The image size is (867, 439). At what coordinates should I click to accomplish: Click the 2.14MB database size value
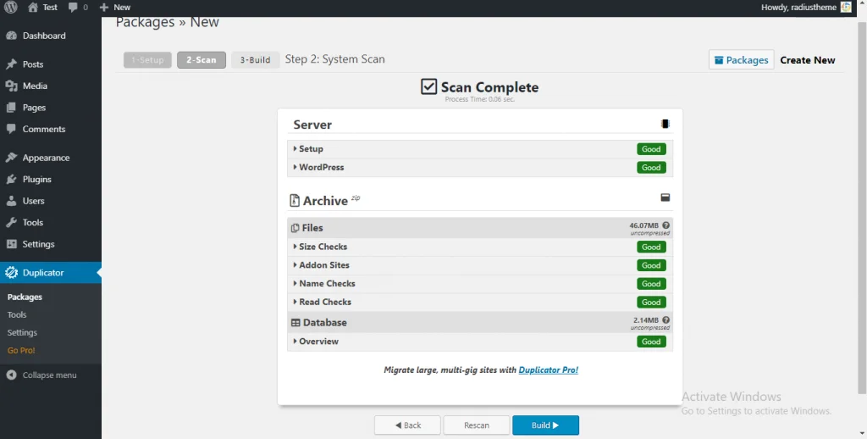point(646,320)
